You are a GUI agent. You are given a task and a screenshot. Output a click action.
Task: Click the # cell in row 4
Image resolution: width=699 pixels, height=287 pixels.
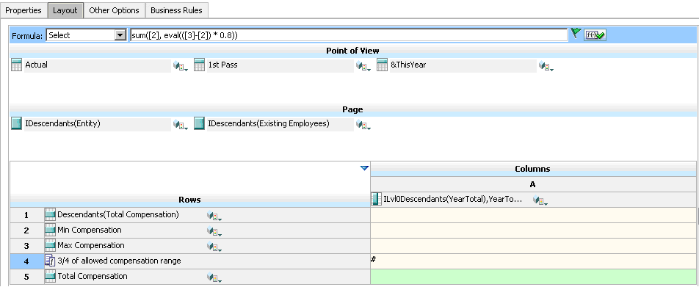(533, 261)
